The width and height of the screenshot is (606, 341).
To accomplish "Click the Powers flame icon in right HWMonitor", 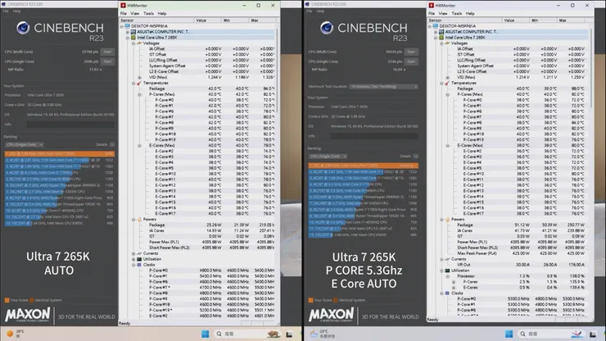I will tap(447, 220).
